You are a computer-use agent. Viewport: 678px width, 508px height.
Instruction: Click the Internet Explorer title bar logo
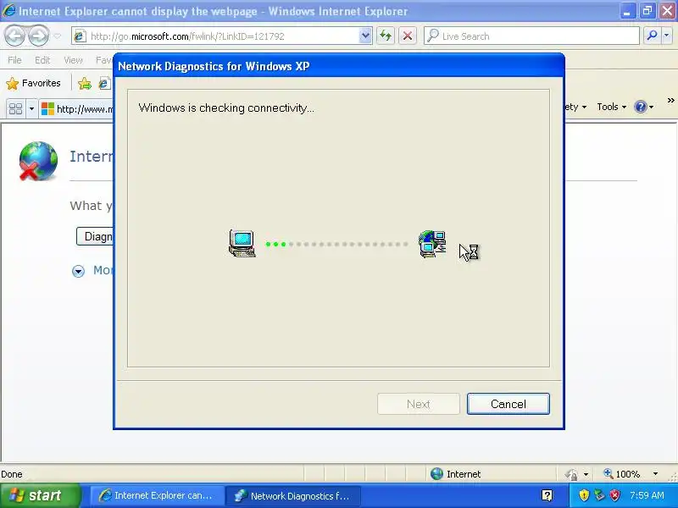point(8,10)
